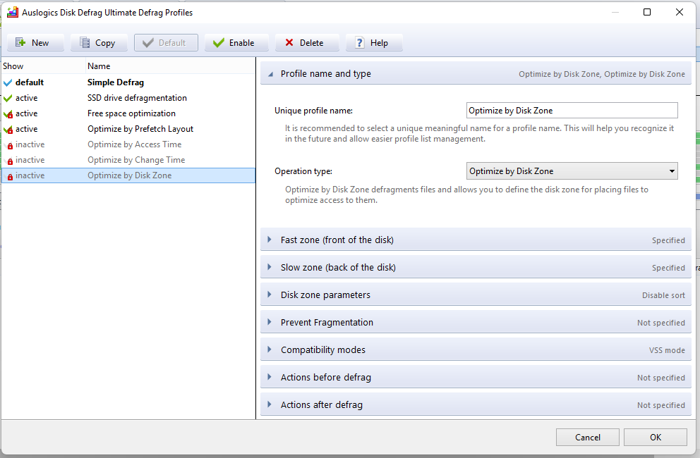700x458 pixels.
Task: Click the Name column header
Action: point(99,66)
